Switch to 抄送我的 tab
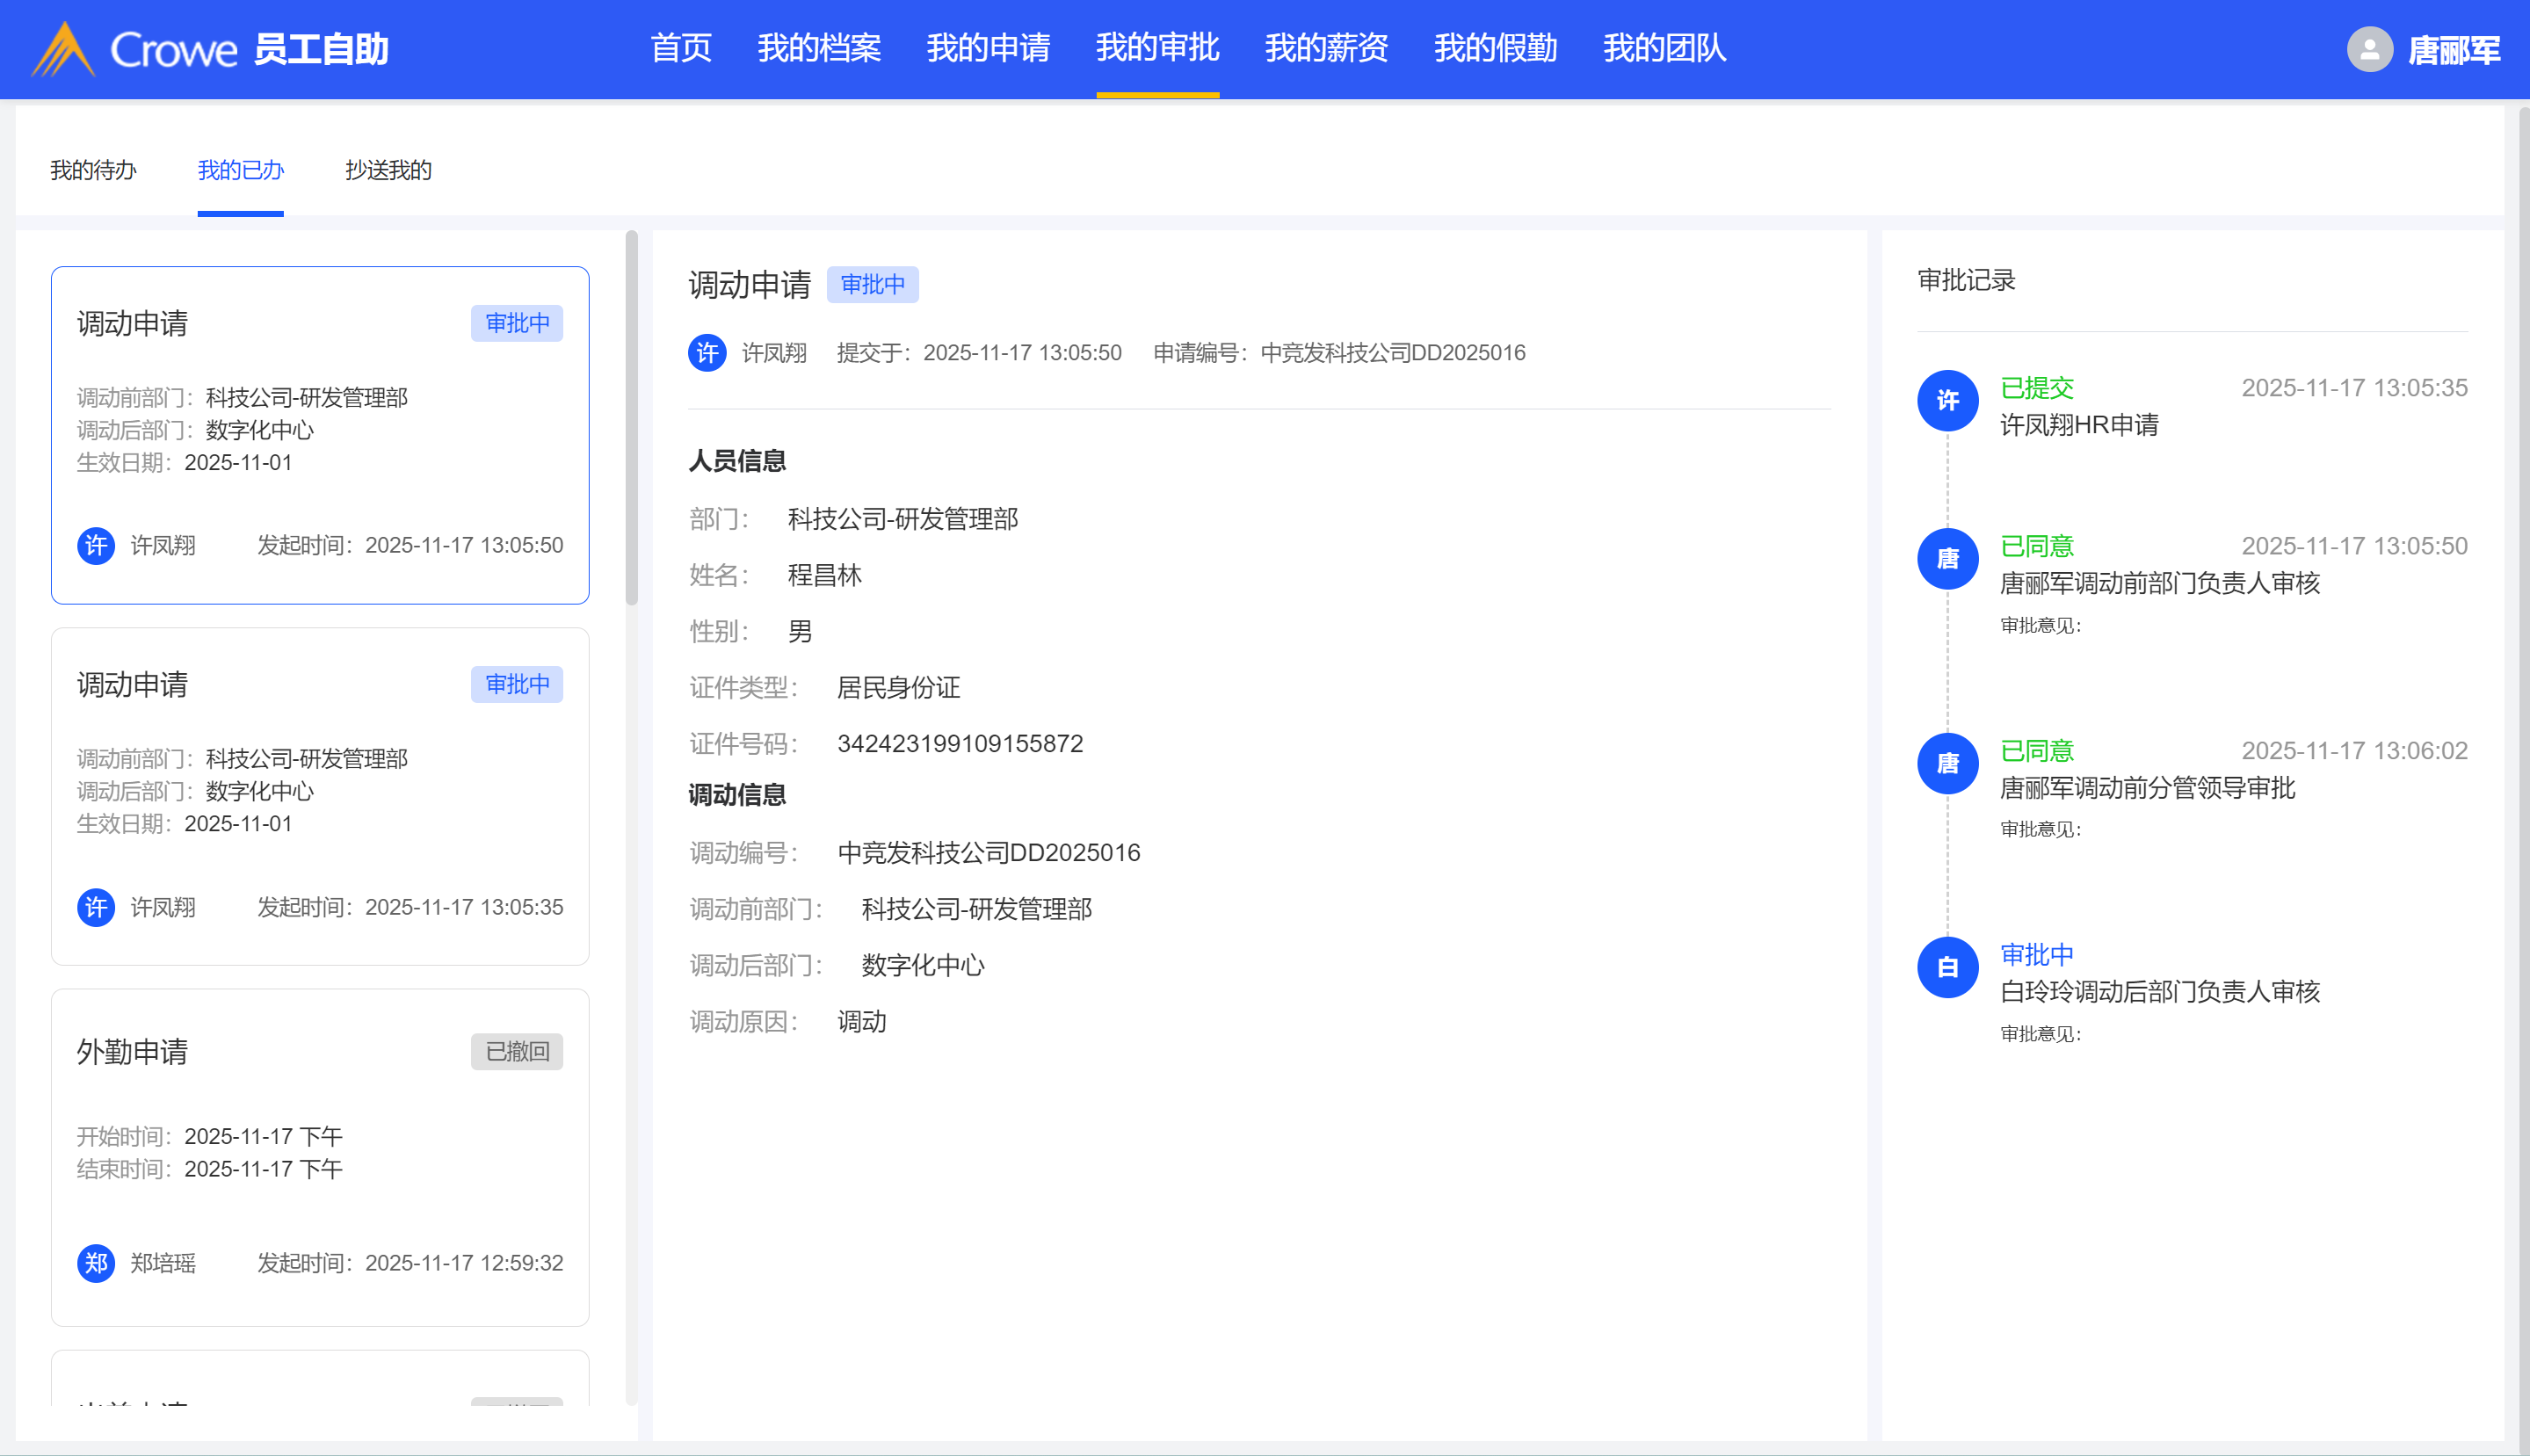This screenshot has width=2530, height=1456. click(388, 170)
